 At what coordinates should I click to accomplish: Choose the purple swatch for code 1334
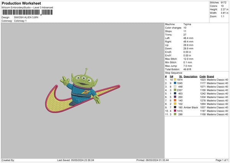point(175,97)
